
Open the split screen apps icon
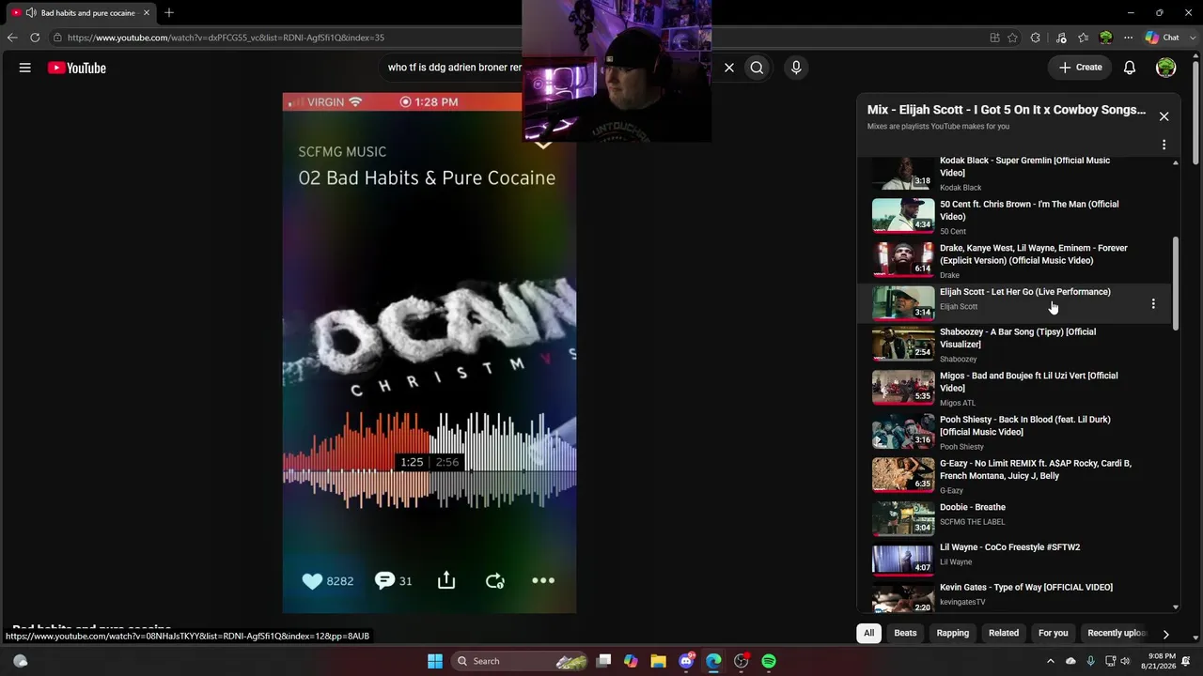(x=994, y=38)
